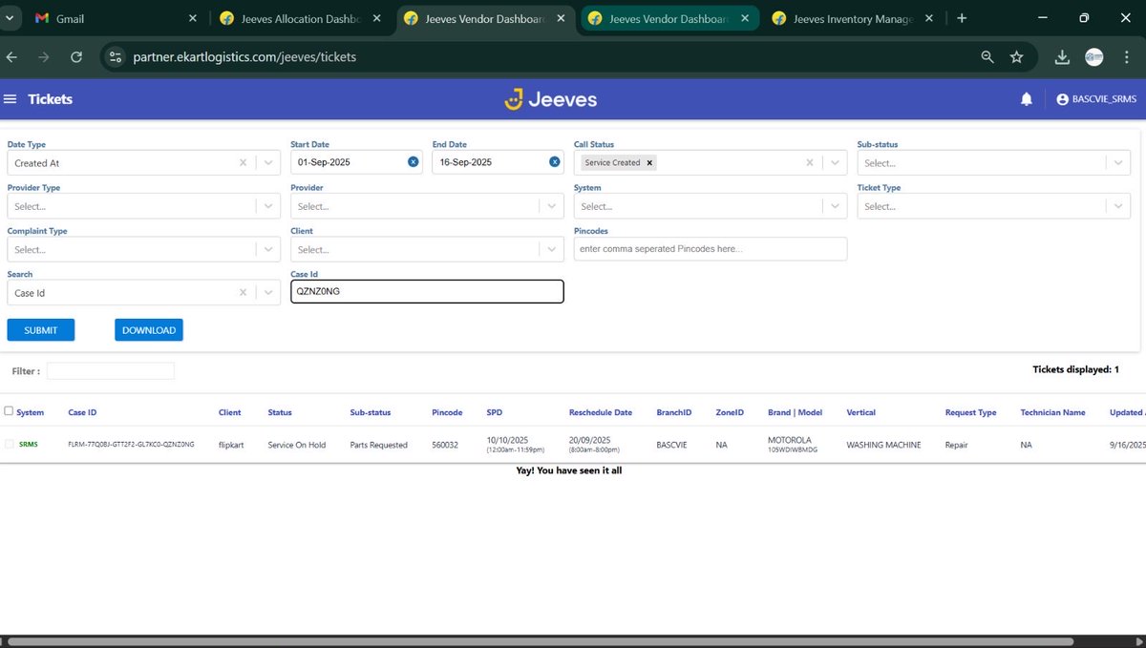This screenshot has width=1146, height=648.
Task: Open the System dropdown
Action: (711, 206)
